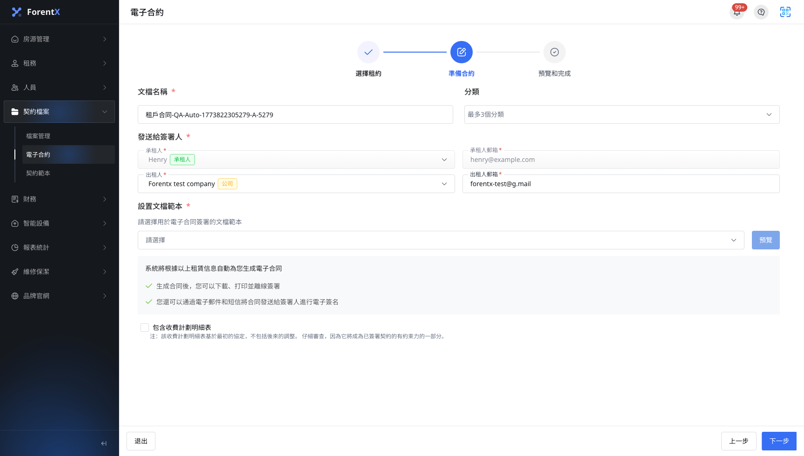Open the 維修保潔 menu label

pyautogui.click(x=36, y=272)
